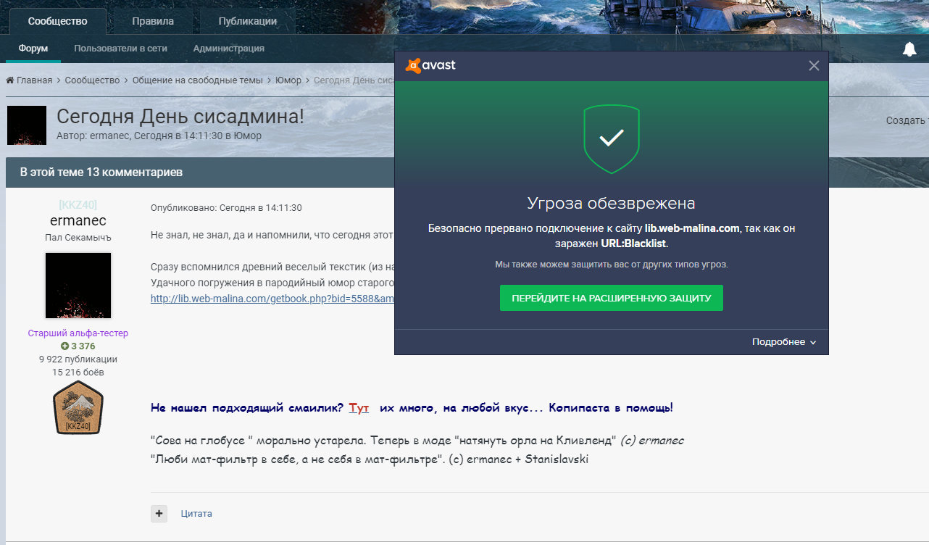Click the green shield checkmark icon
The height and width of the screenshot is (545, 929).
(612, 138)
